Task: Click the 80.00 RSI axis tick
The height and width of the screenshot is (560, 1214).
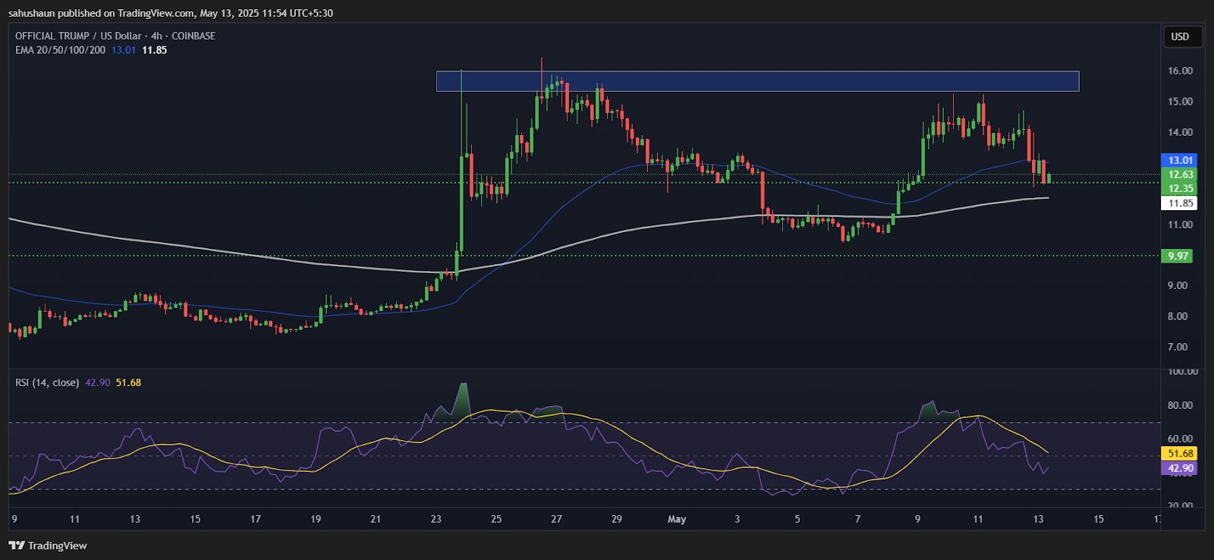Action: point(1180,405)
